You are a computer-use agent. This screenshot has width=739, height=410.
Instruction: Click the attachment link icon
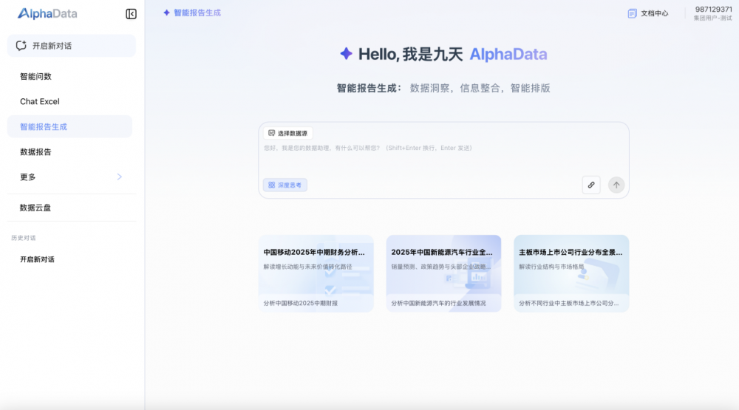pos(590,185)
